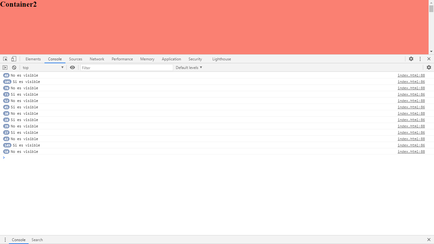Screen dimensions: 434x244
Task: Click the page vertical scrollbar thumb
Action: coord(431,9)
